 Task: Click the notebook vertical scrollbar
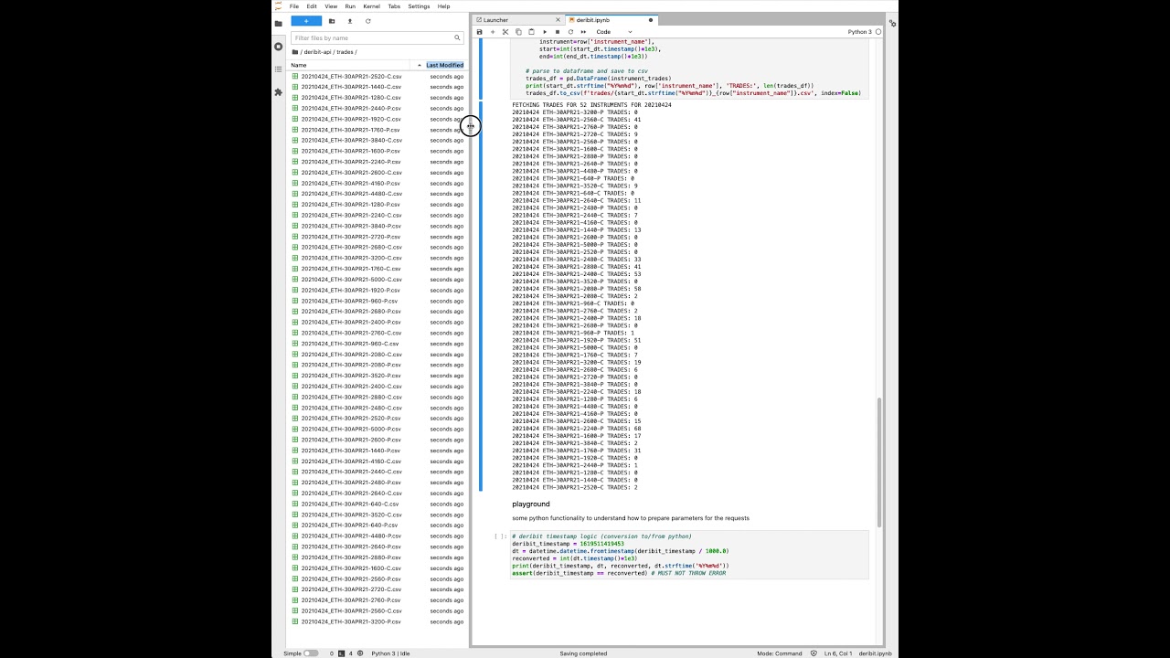pyautogui.click(x=878, y=462)
